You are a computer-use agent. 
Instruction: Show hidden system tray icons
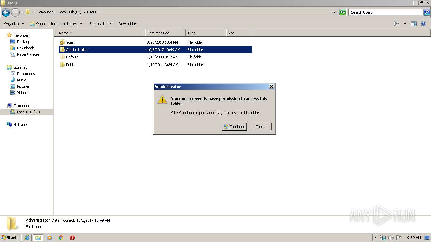(376, 238)
